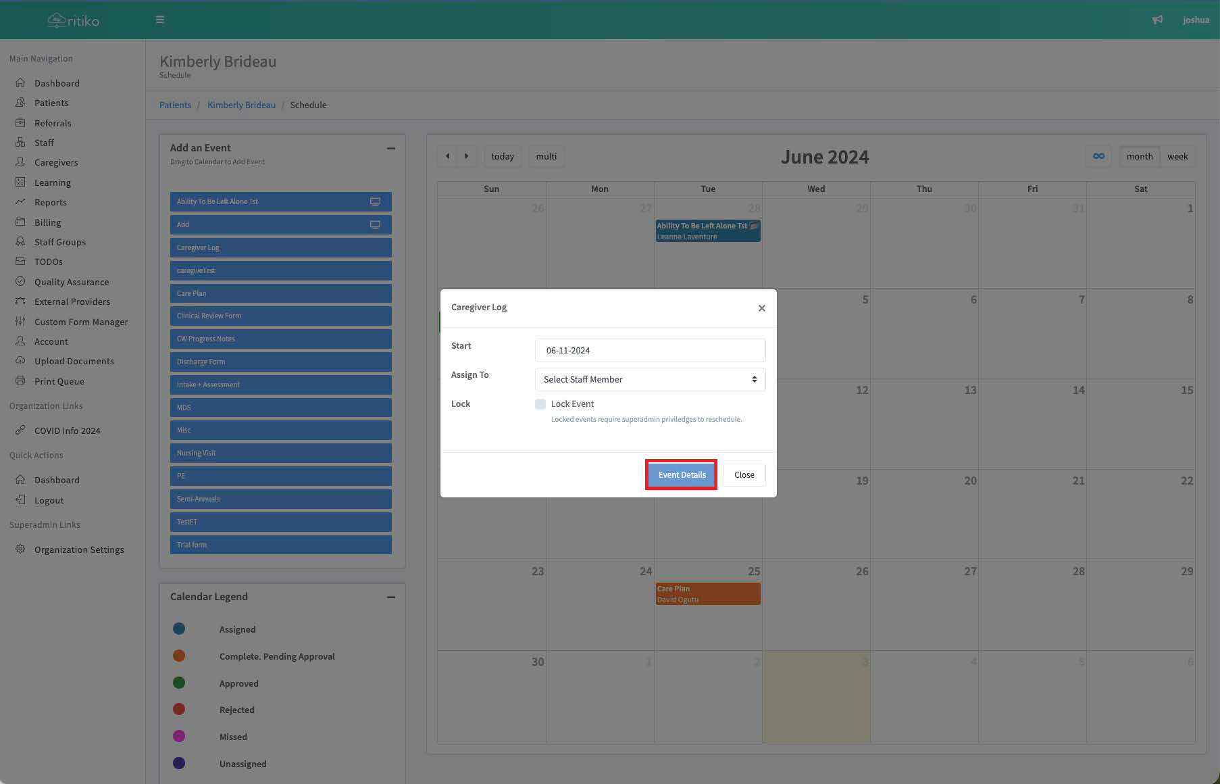Click the infinity link icon above calendar
Screen dimensions: 1220x784
tap(1098, 156)
